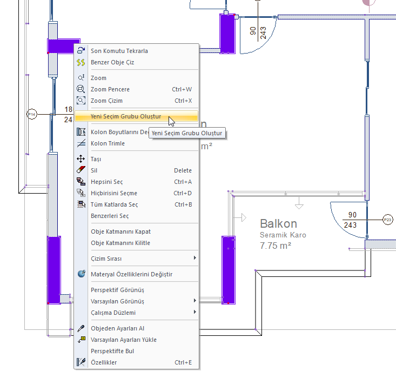Select the Zoom Pencere magnifier icon
Screen dimensions: 396x384
(81, 89)
